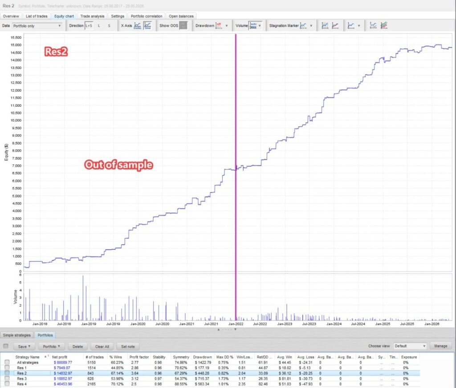456x388 pixels.
Task: Expand the Volume dropdown arrow
Action: click(260, 26)
